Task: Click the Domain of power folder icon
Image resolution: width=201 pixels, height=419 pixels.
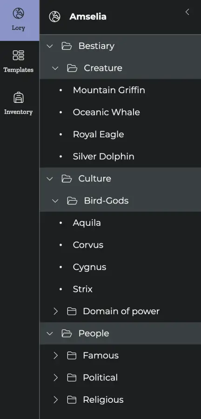Action: click(72, 311)
